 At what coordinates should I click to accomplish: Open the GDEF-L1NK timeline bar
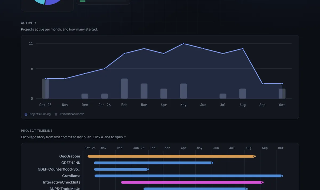[x=153, y=163]
